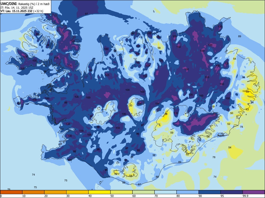Click the 30–40 amber legend swatch

[77, 192]
